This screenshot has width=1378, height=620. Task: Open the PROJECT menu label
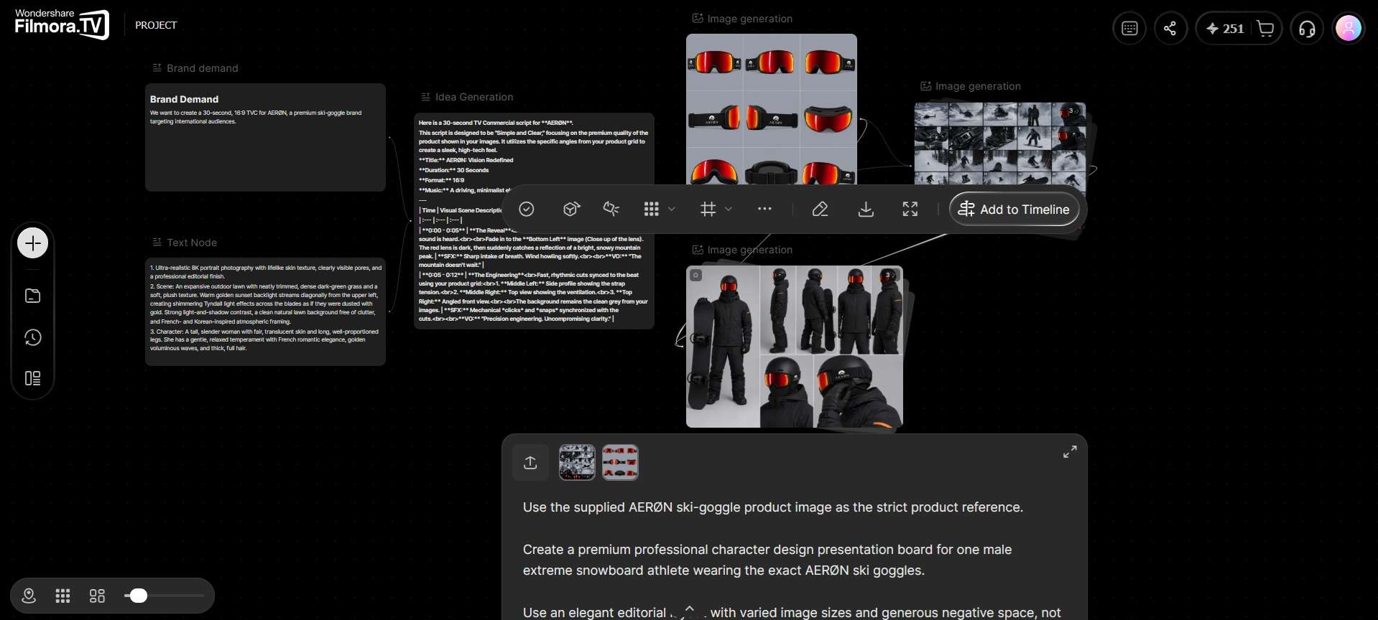coord(156,25)
